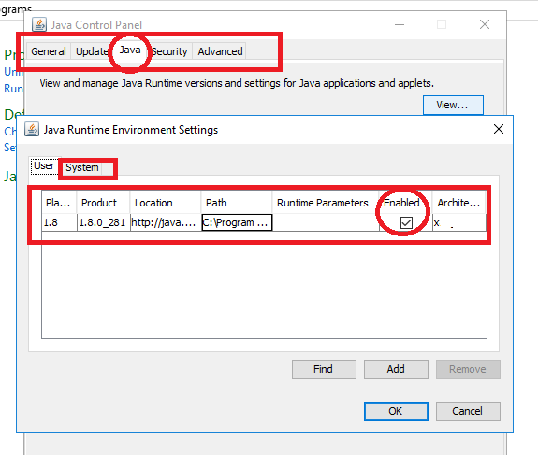Click the View... button
This screenshot has height=455, width=538.
point(453,105)
